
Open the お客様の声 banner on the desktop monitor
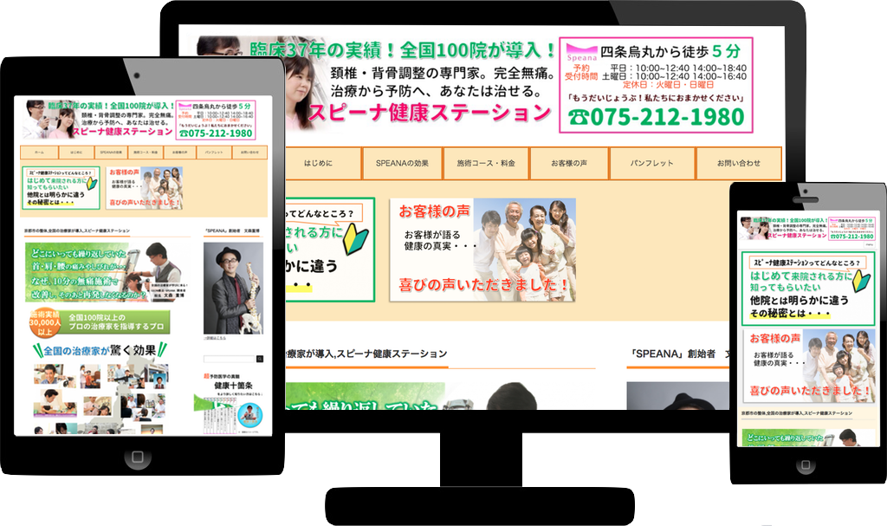point(483,250)
